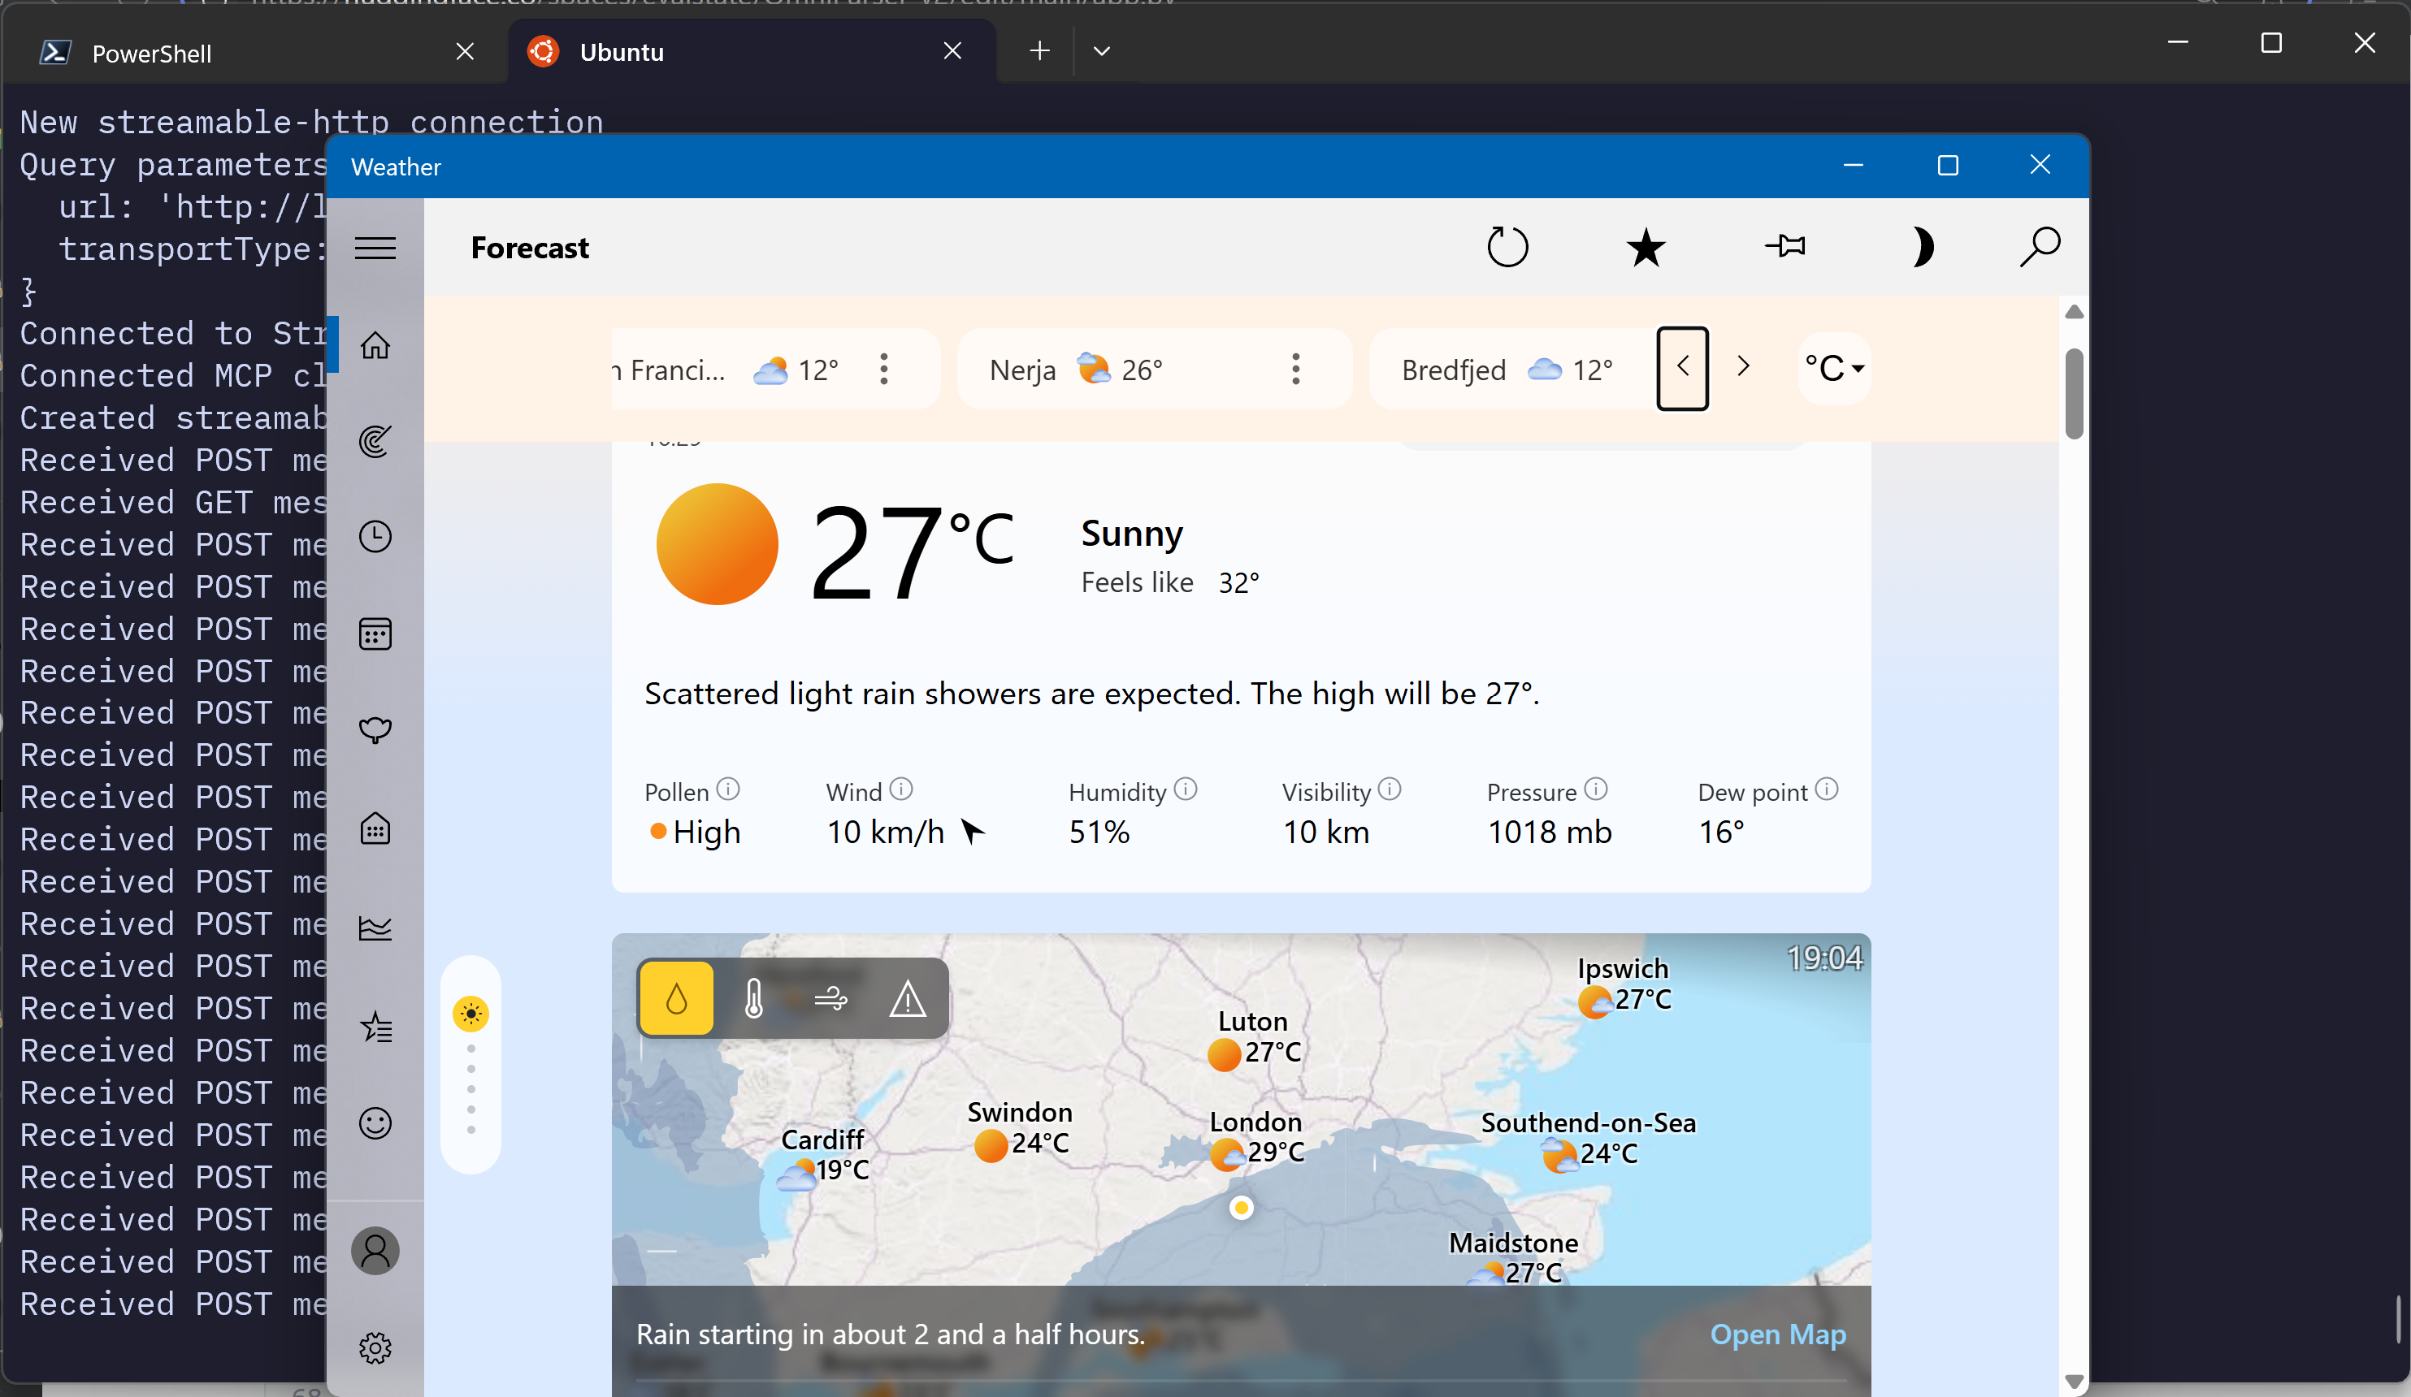Open search with magnifier icon
The image size is (2411, 1397).
(x=2039, y=248)
